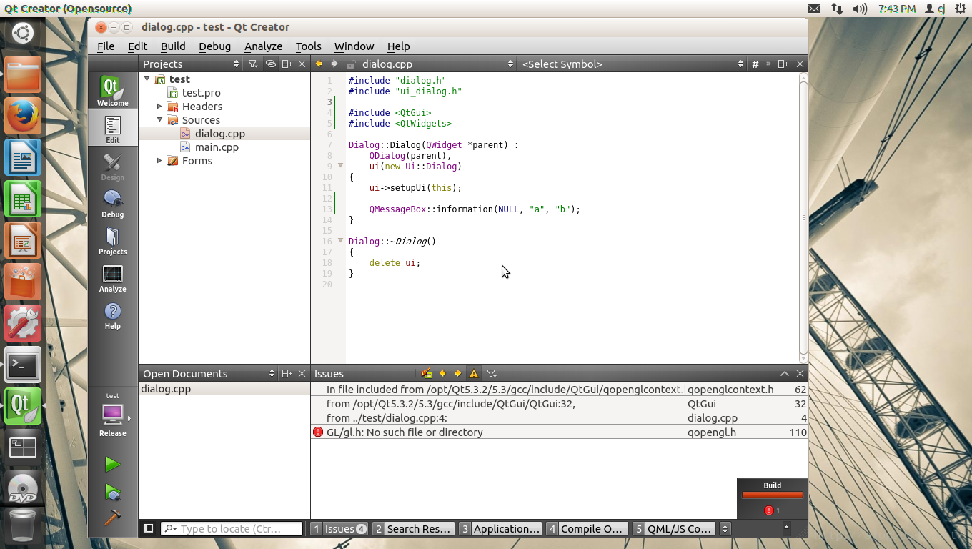Viewport: 972px width, 549px height.
Task: Open the Analyze mode
Action: click(113, 277)
